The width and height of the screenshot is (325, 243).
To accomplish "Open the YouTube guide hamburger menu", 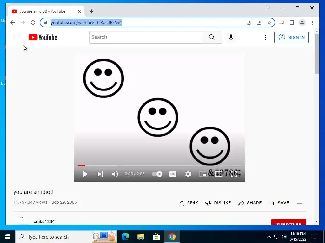I will pyautogui.click(x=17, y=37).
